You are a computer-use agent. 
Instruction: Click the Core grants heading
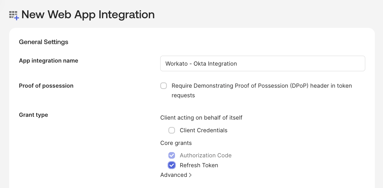click(x=176, y=143)
